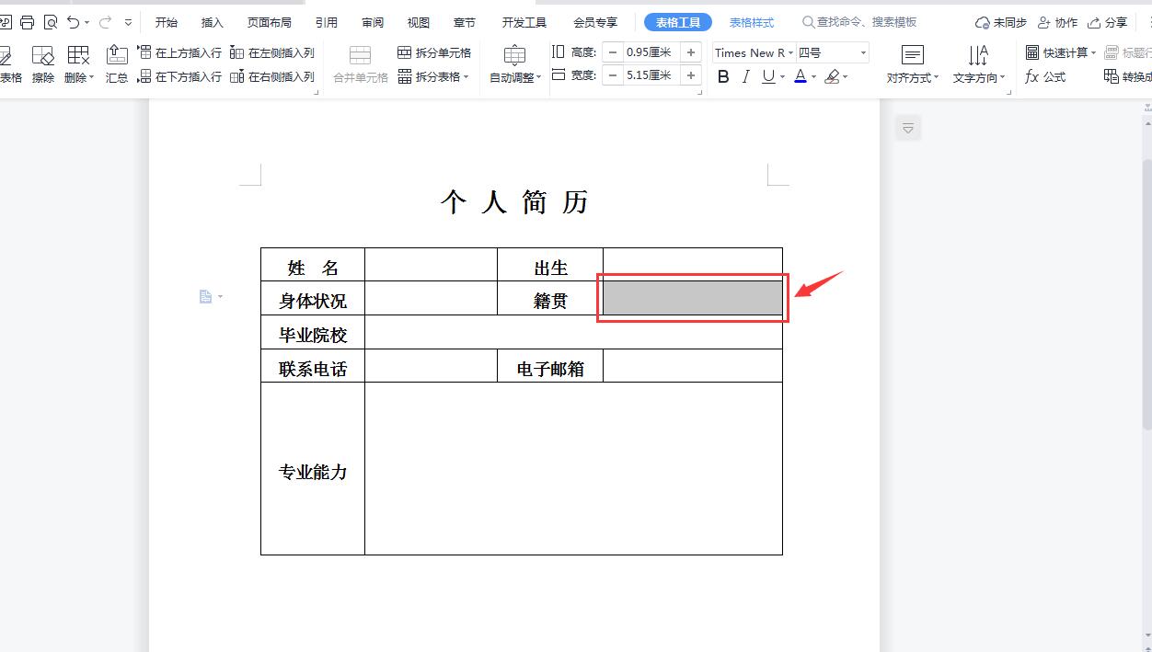Open the 插入 (Insert) tab
This screenshot has height=652, width=1152.
pyautogui.click(x=213, y=22)
